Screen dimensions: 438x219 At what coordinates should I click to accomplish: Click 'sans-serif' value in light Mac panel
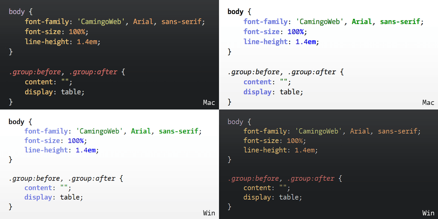coord(401,22)
